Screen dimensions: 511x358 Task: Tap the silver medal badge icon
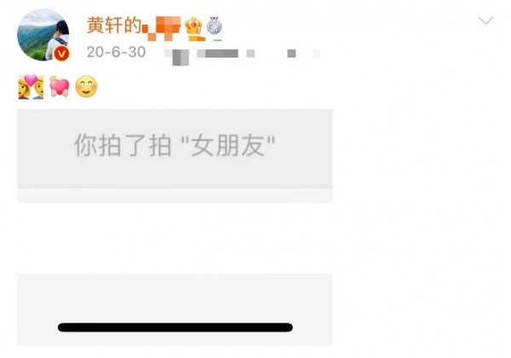(x=215, y=26)
